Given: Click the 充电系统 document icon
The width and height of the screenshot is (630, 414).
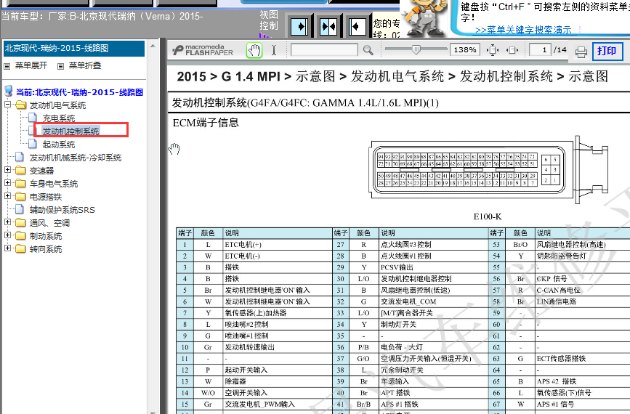Looking at the screenshot, I should click(x=33, y=118).
